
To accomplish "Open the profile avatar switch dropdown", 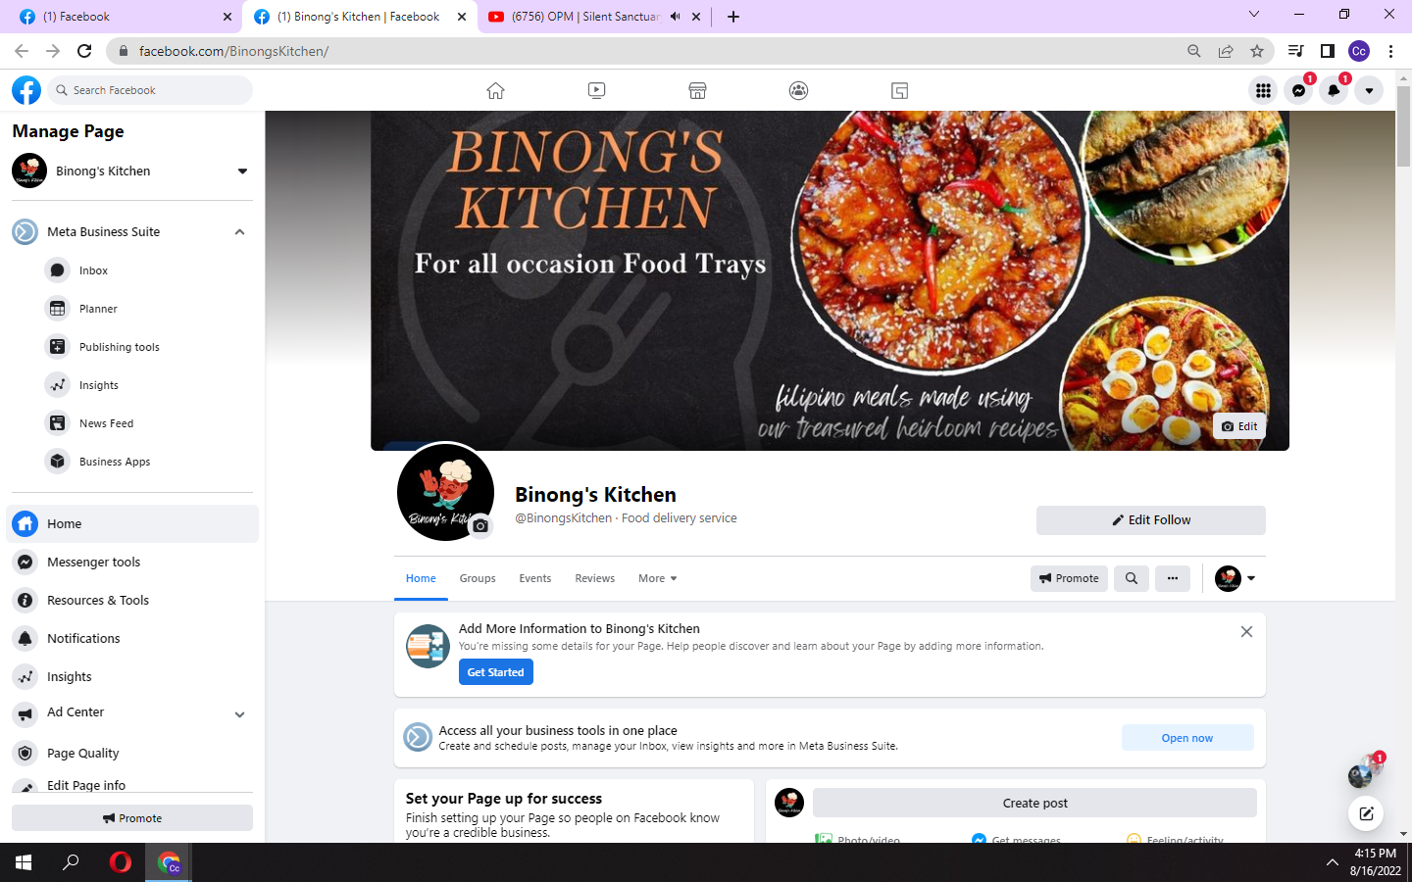I will point(1235,578).
